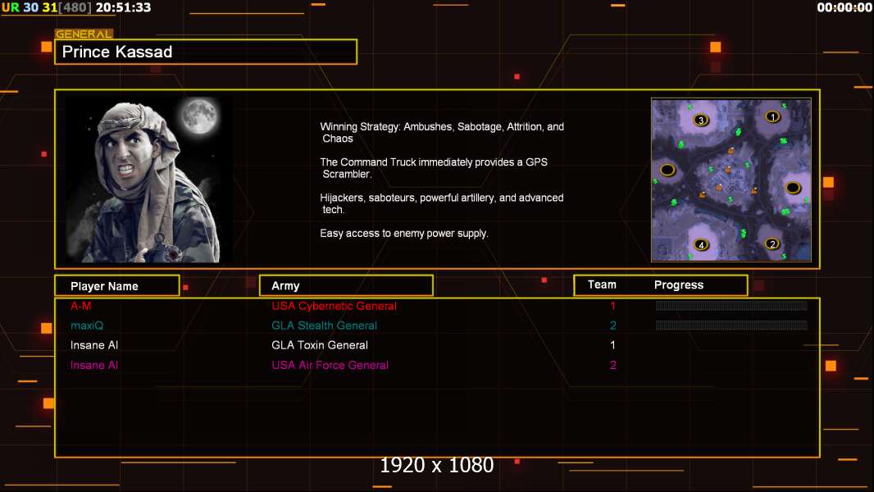874x492 pixels.
Task: Click the map preview thumbnail
Action: coord(731,180)
